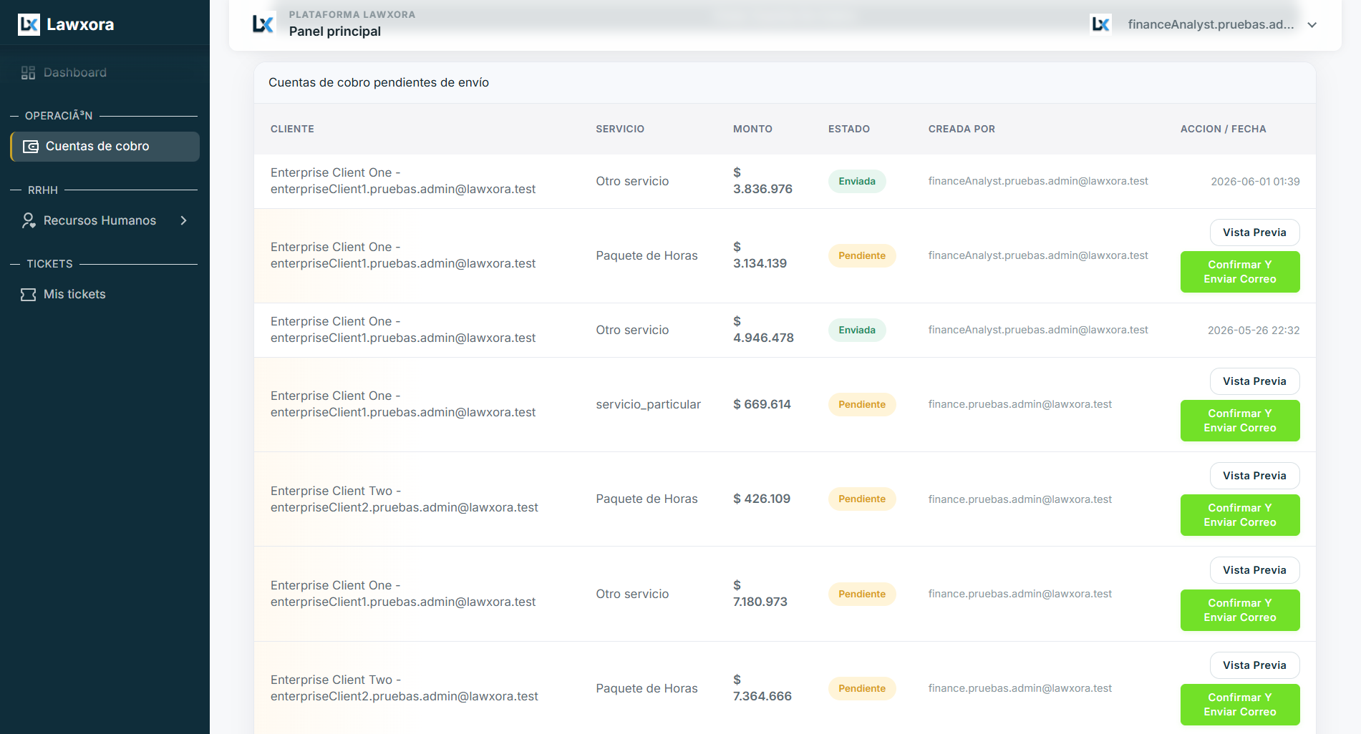Open the Dashboard menu item
1361x734 pixels.
click(x=105, y=72)
